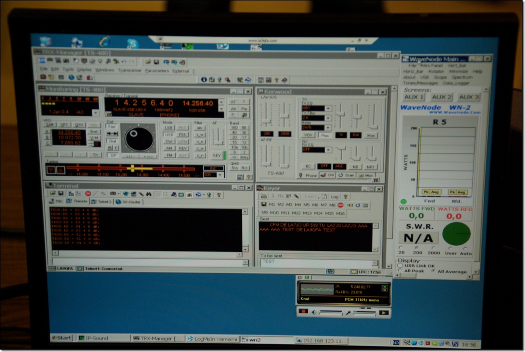Click the save icon before M1 in Keyer
Viewport: 525px width, 352px height.
pyautogui.click(x=264, y=205)
